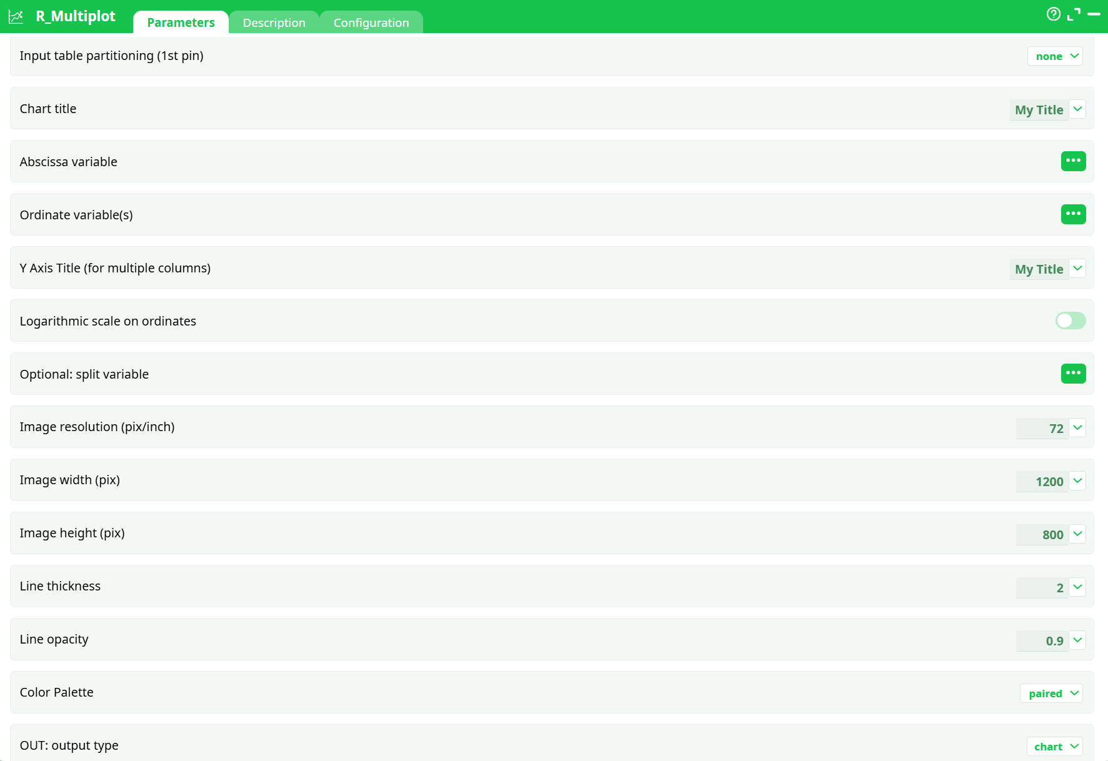Screen dimensions: 1108x761
Task: Toggle Logarithmic scale on ordinates
Action: tap(1070, 321)
